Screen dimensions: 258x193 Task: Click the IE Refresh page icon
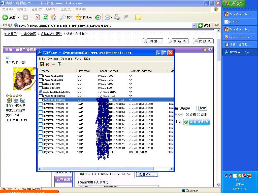(45, 17)
